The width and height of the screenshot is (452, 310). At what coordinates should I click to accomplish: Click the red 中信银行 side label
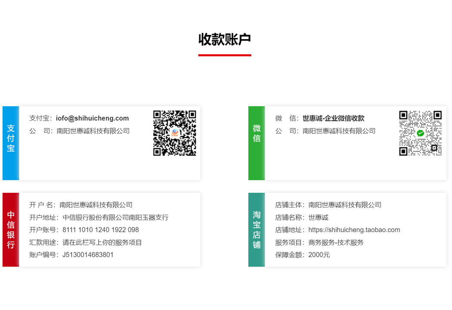(x=11, y=229)
